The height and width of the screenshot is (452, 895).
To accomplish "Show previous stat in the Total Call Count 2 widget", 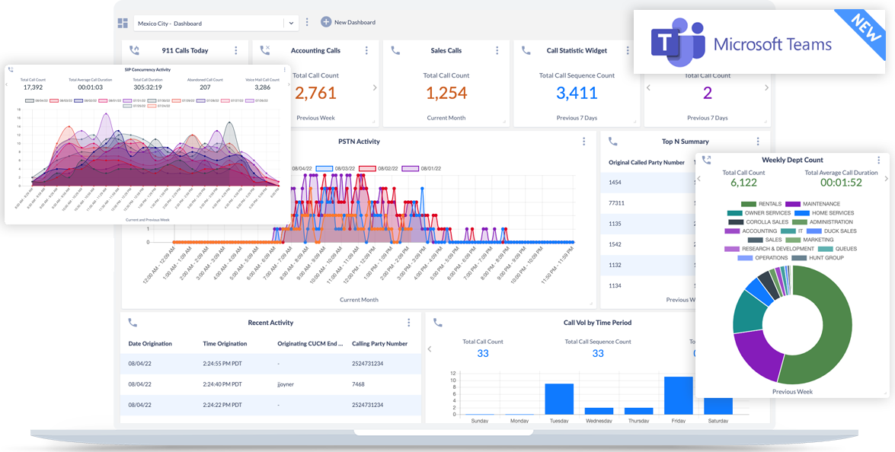I will [x=648, y=88].
